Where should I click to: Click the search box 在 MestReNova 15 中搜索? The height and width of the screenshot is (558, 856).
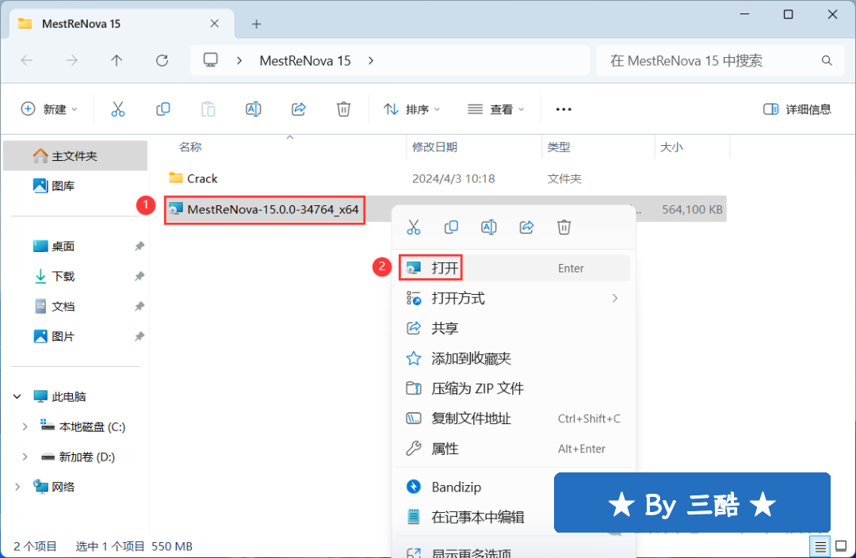tap(720, 60)
